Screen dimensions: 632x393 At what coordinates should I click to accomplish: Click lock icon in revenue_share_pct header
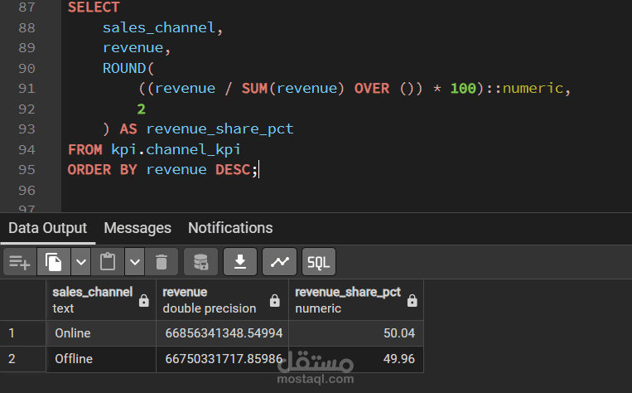tap(412, 301)
